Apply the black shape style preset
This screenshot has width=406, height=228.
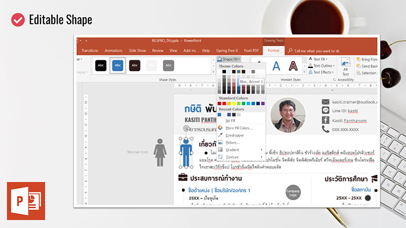[101, 65]
